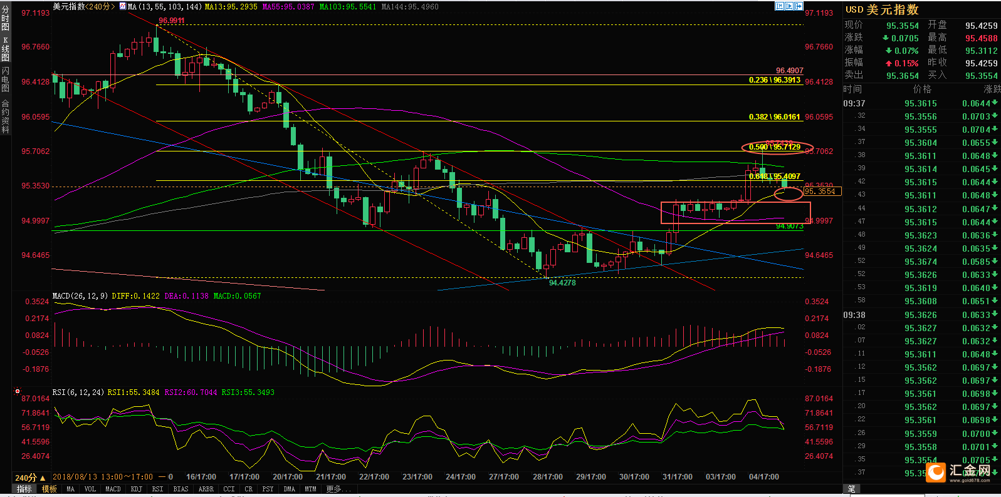Image resolution: width=1001 pixels, height=497 pixels.
Task: Select the 模板 template tab
Action: 49,489
